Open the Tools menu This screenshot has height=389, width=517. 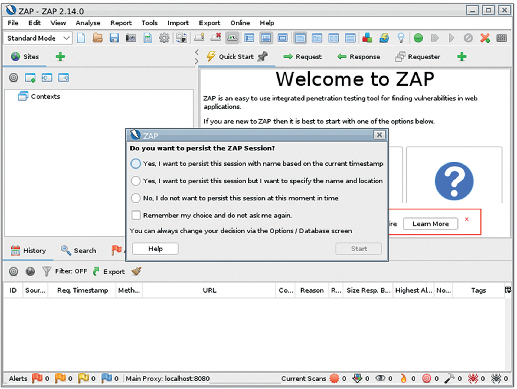pyautogui.click(x=149, y=23)
